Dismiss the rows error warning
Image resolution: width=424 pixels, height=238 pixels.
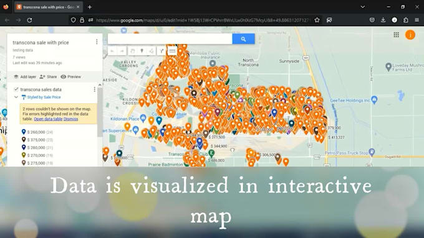tap(70, 119)
